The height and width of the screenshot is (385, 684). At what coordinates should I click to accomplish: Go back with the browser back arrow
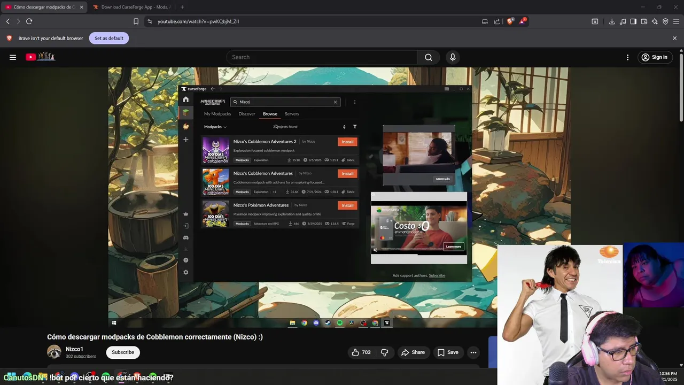8,21
